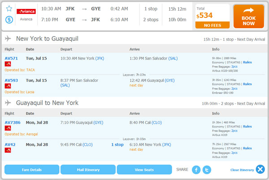Open flight AV571 link
This screenshot has width=269, height=180.
11,58
